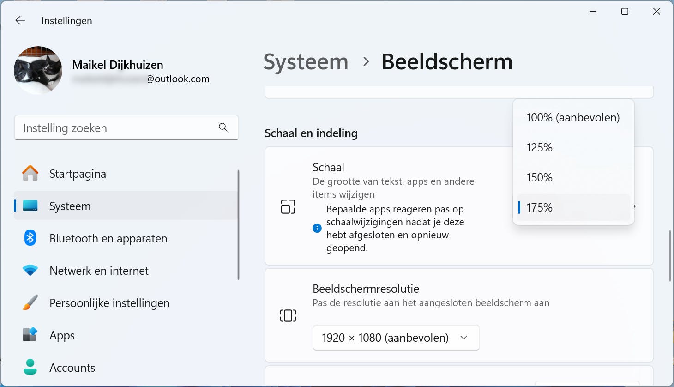Select the 175% scale option
This screenshot has width=674, height=387.
click(x=540, y=208)
